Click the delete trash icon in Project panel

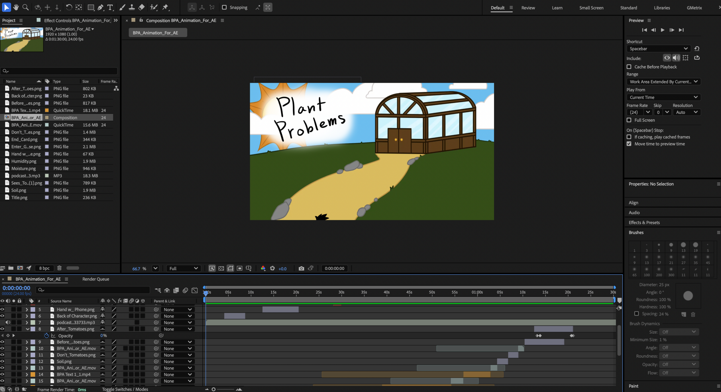coord(59,268)
